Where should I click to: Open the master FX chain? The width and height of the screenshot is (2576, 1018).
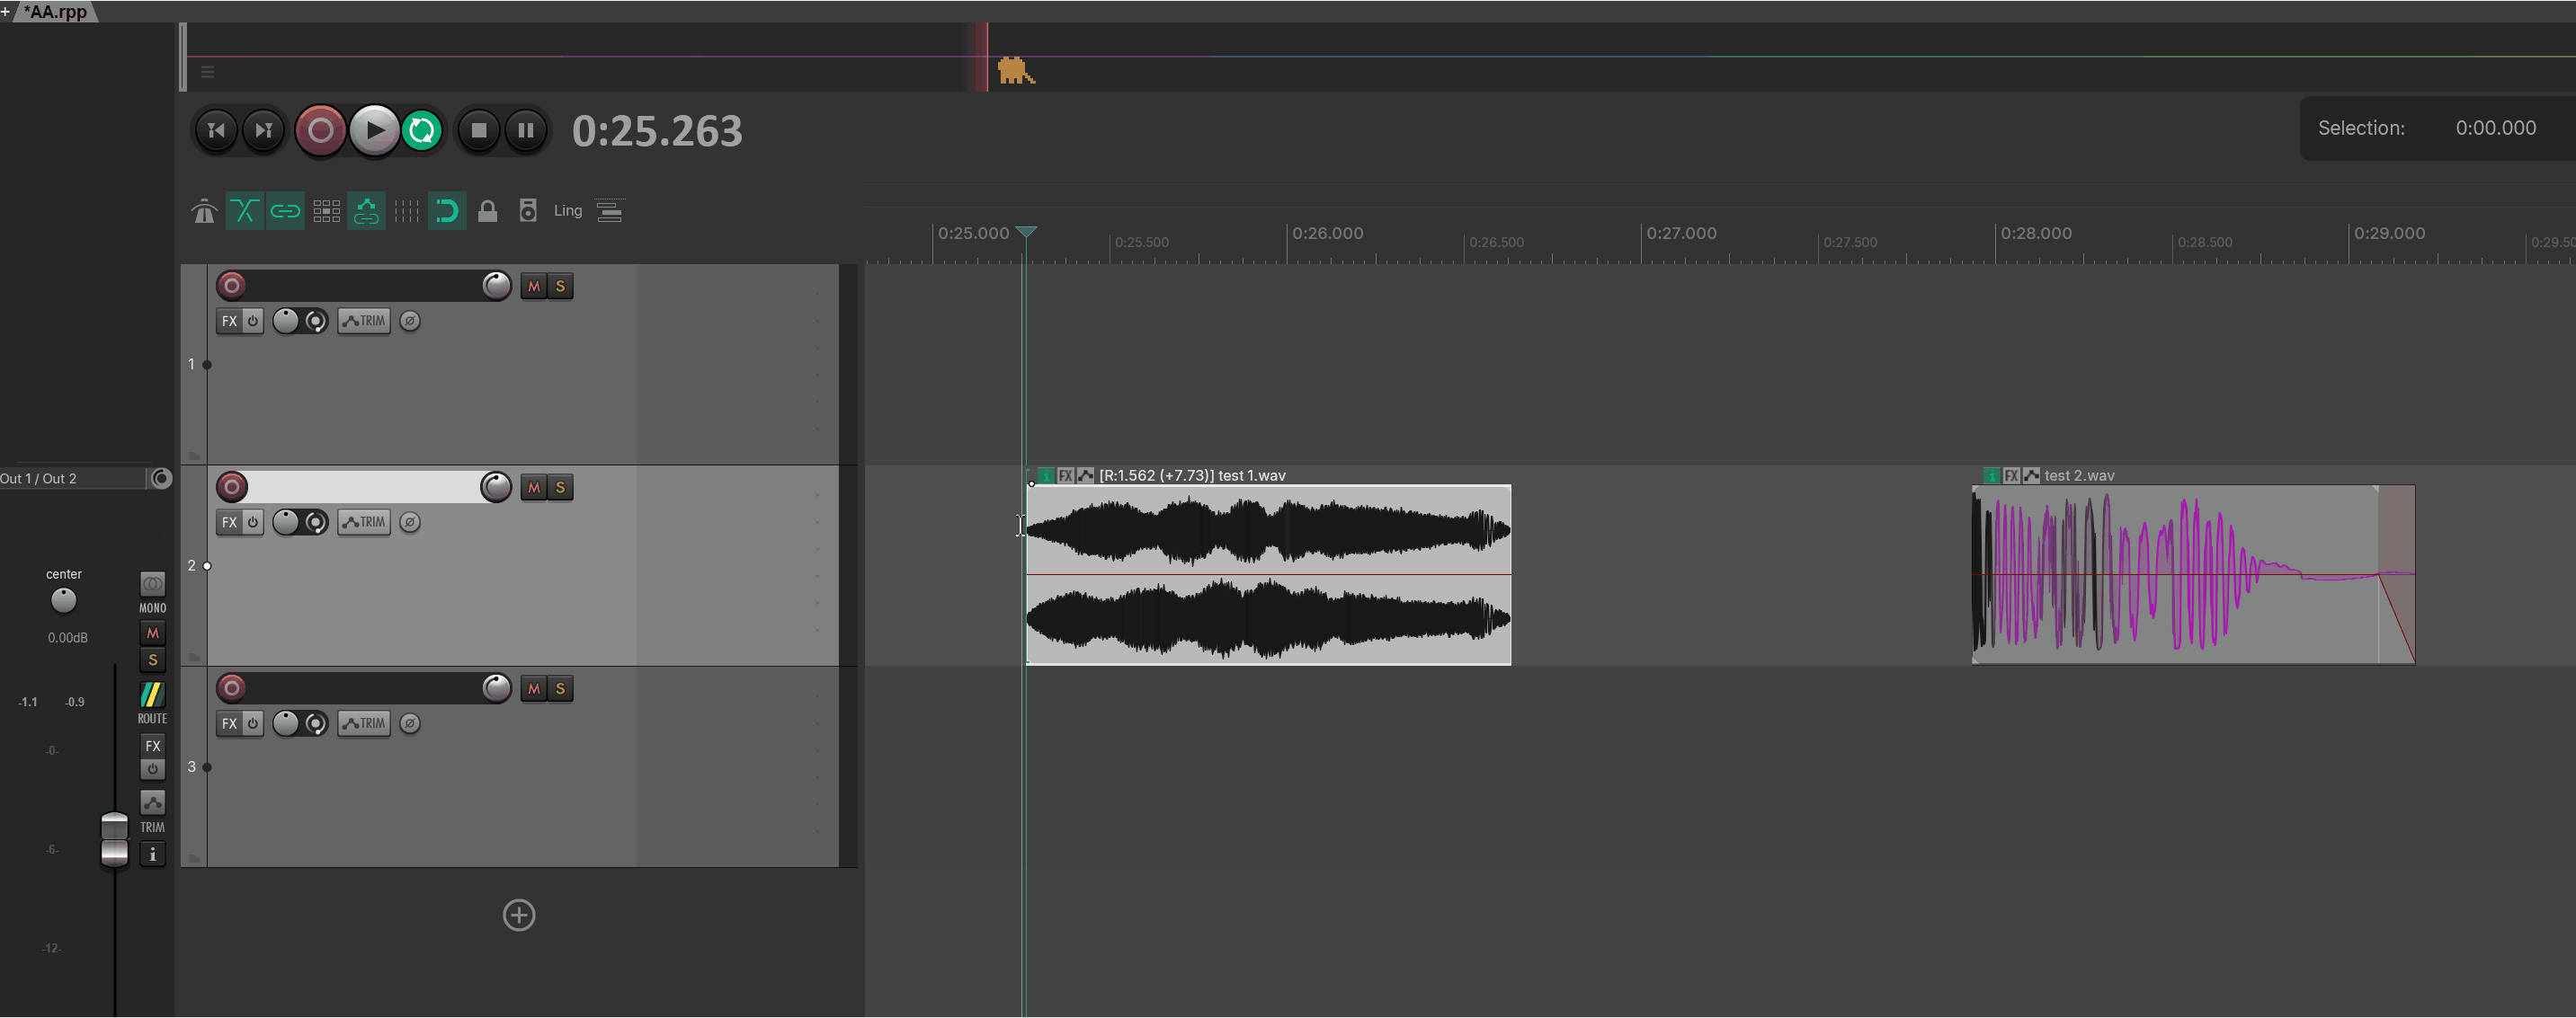click(152, 747)
